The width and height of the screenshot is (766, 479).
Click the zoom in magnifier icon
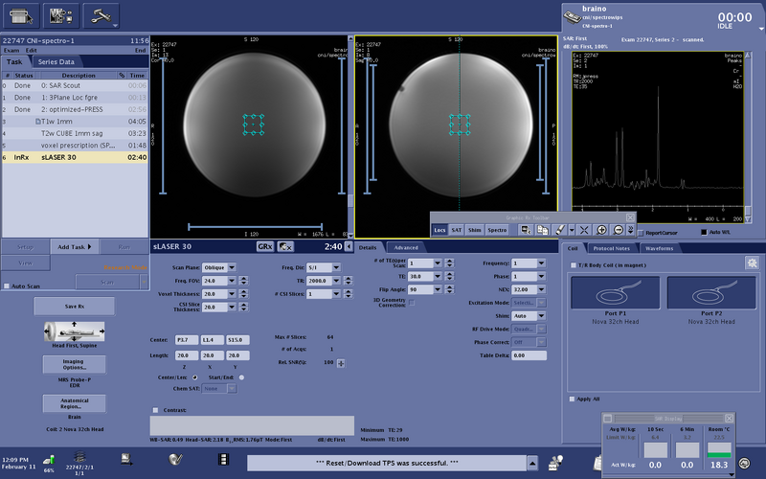tap(601, 230)
